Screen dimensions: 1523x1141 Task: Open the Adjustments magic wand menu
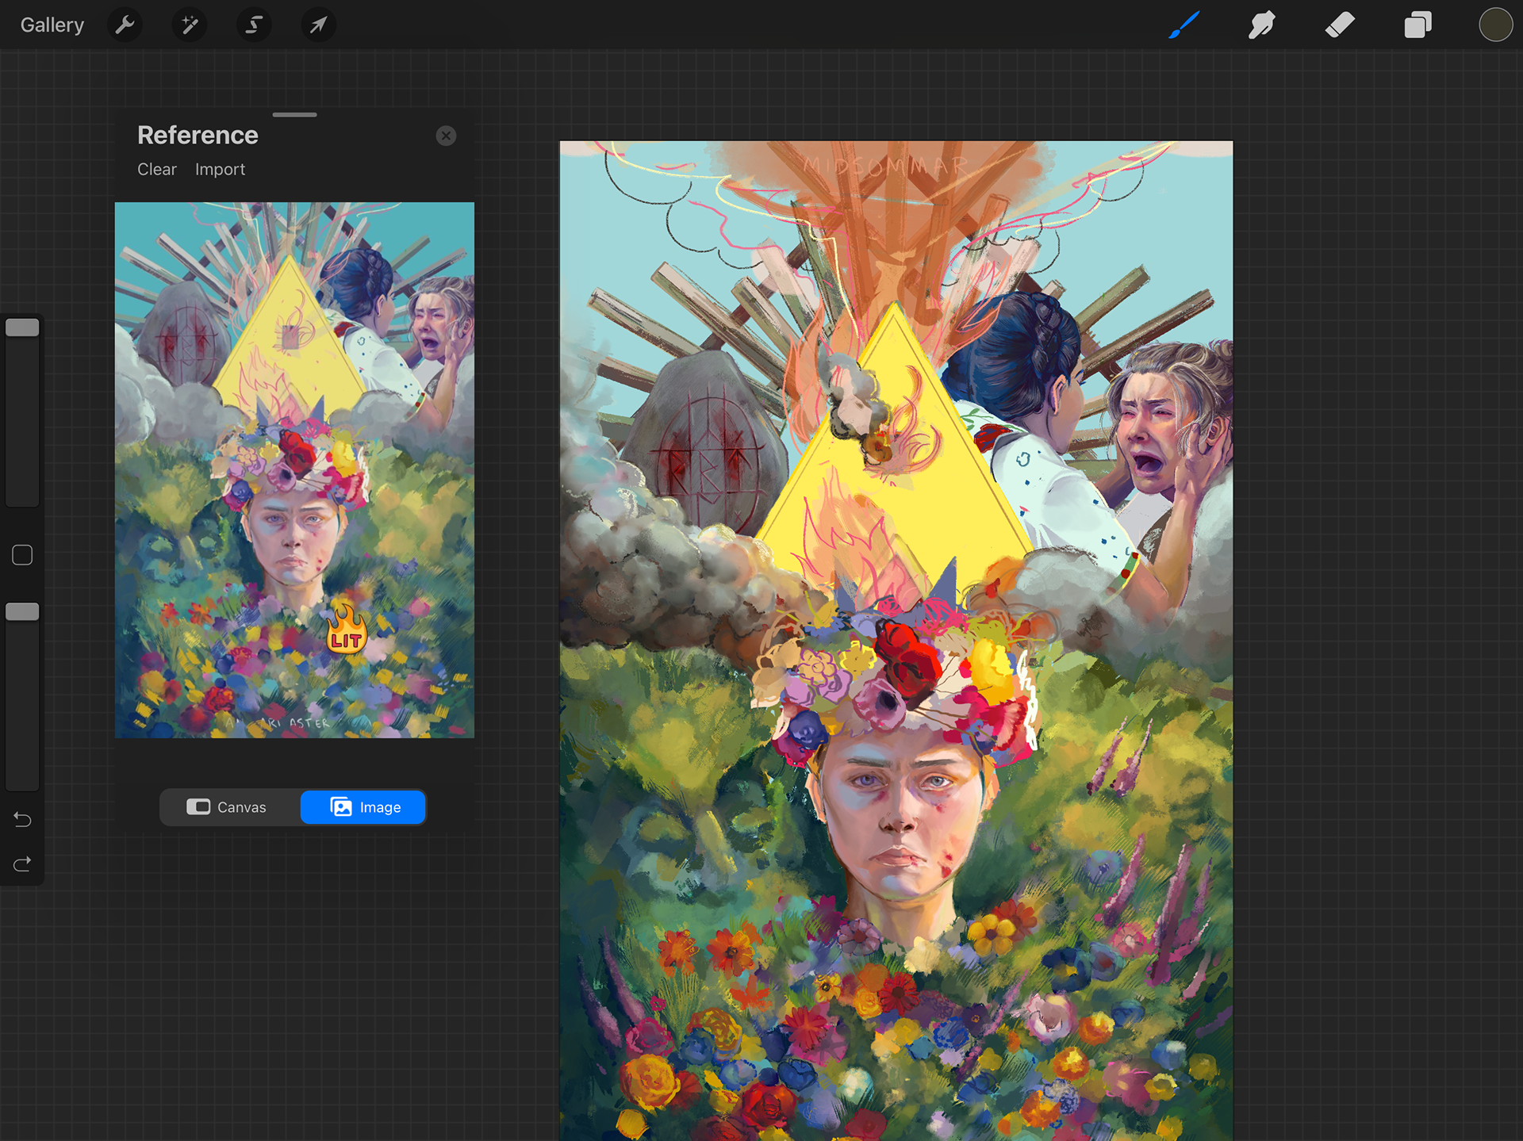pos(189,25)
